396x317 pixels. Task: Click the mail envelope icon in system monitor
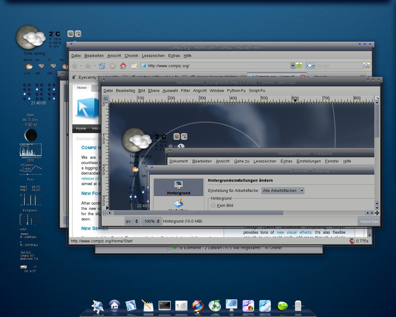(24, 267)
